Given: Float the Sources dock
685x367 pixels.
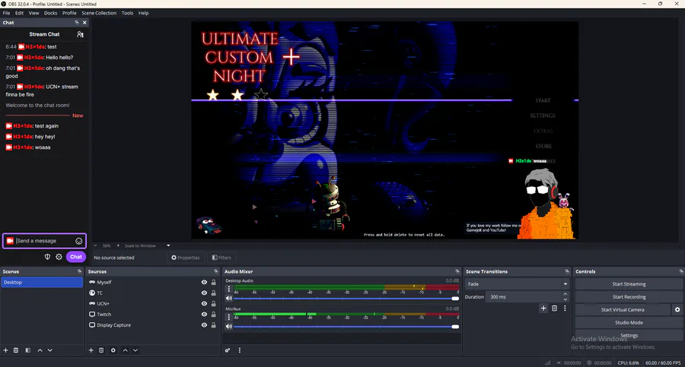Looking at the screenshot, I should click(x=215, y=271).
